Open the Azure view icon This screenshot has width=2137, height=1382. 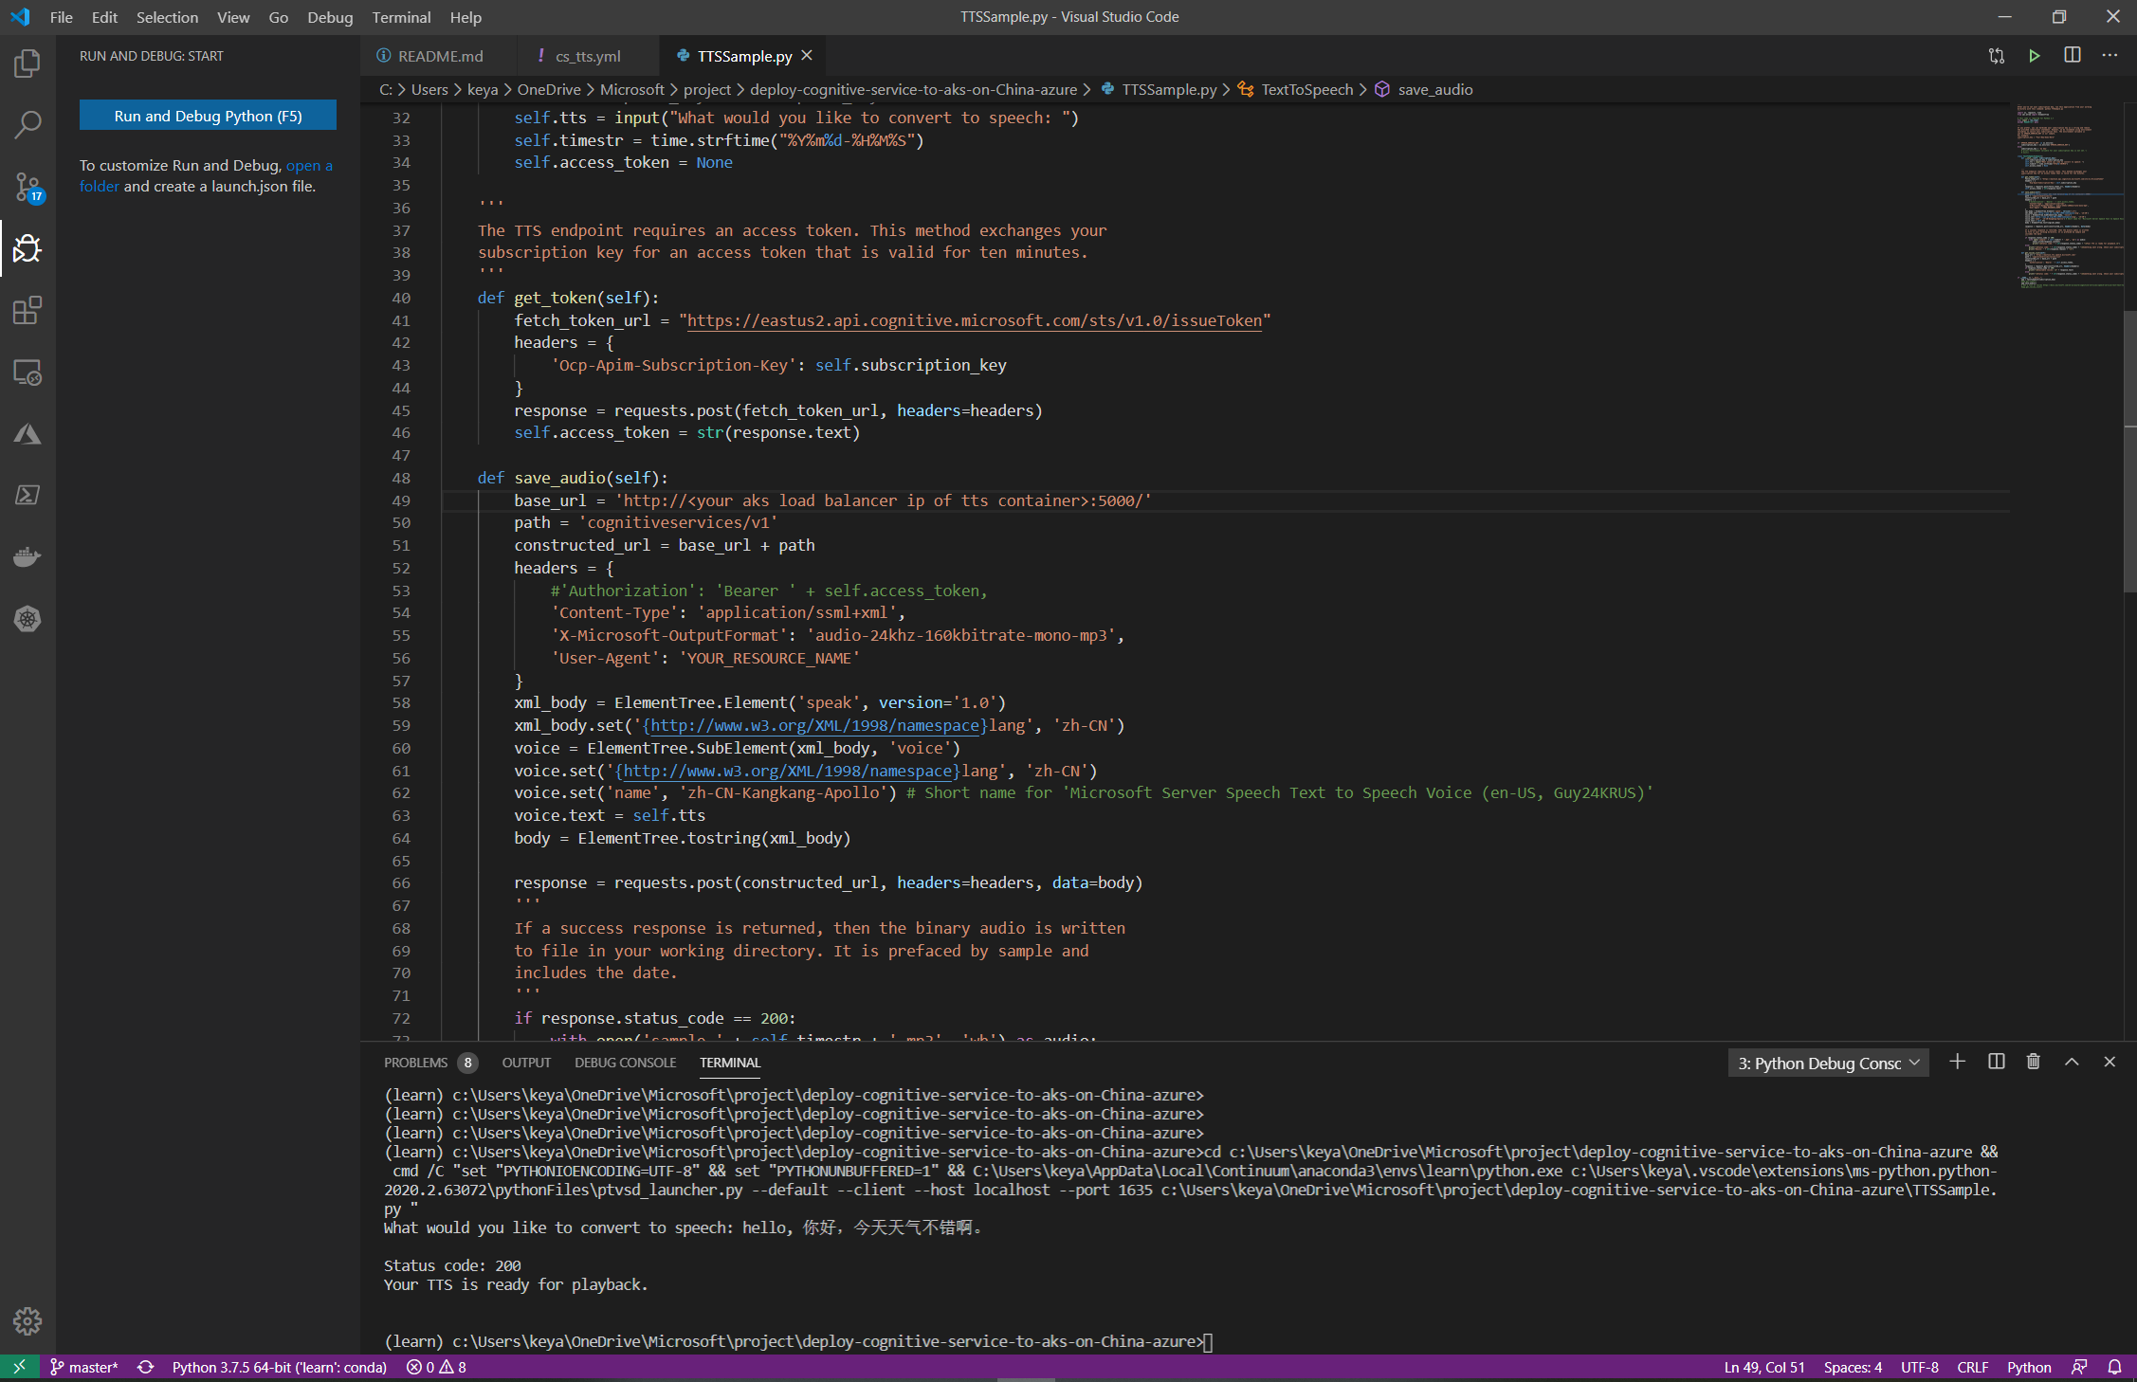tap(27, 434)
